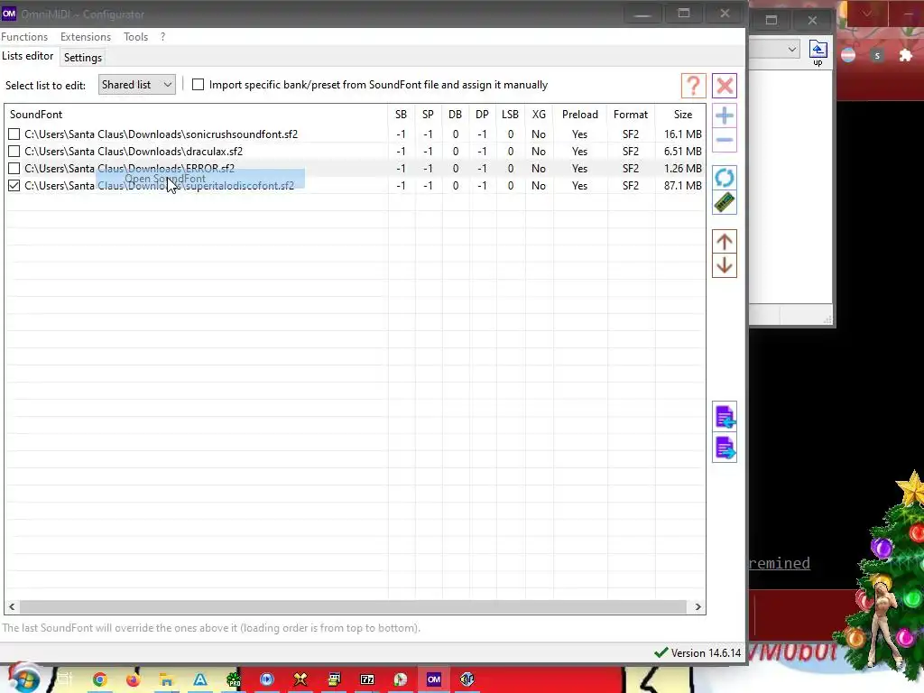Open Firefox from the taskbar

click(134, 679)
